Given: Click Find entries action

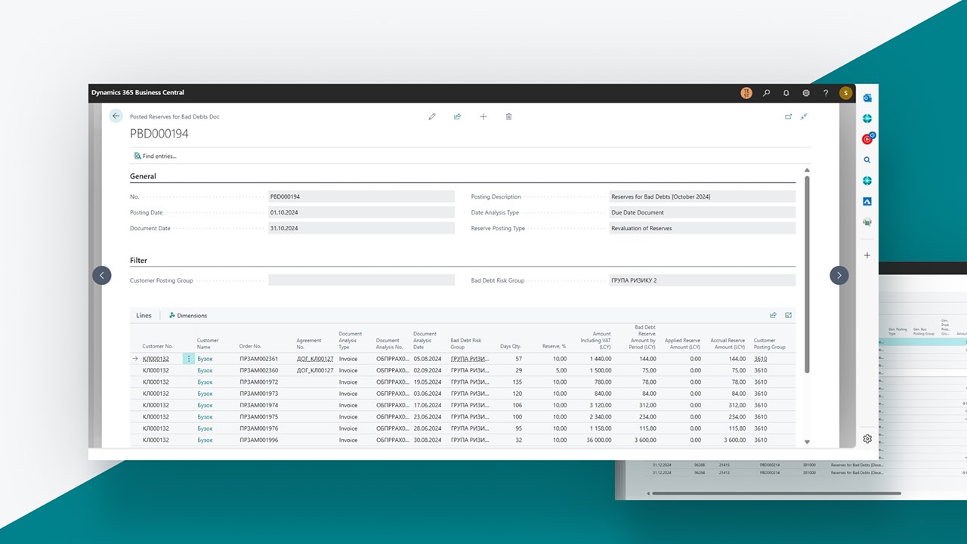Looking at the screenshot, I should click(x=155, y=156).
